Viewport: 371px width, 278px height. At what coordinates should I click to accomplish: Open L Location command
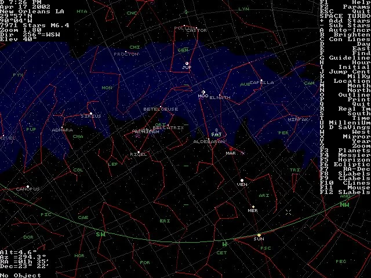[x=345, y=81]
